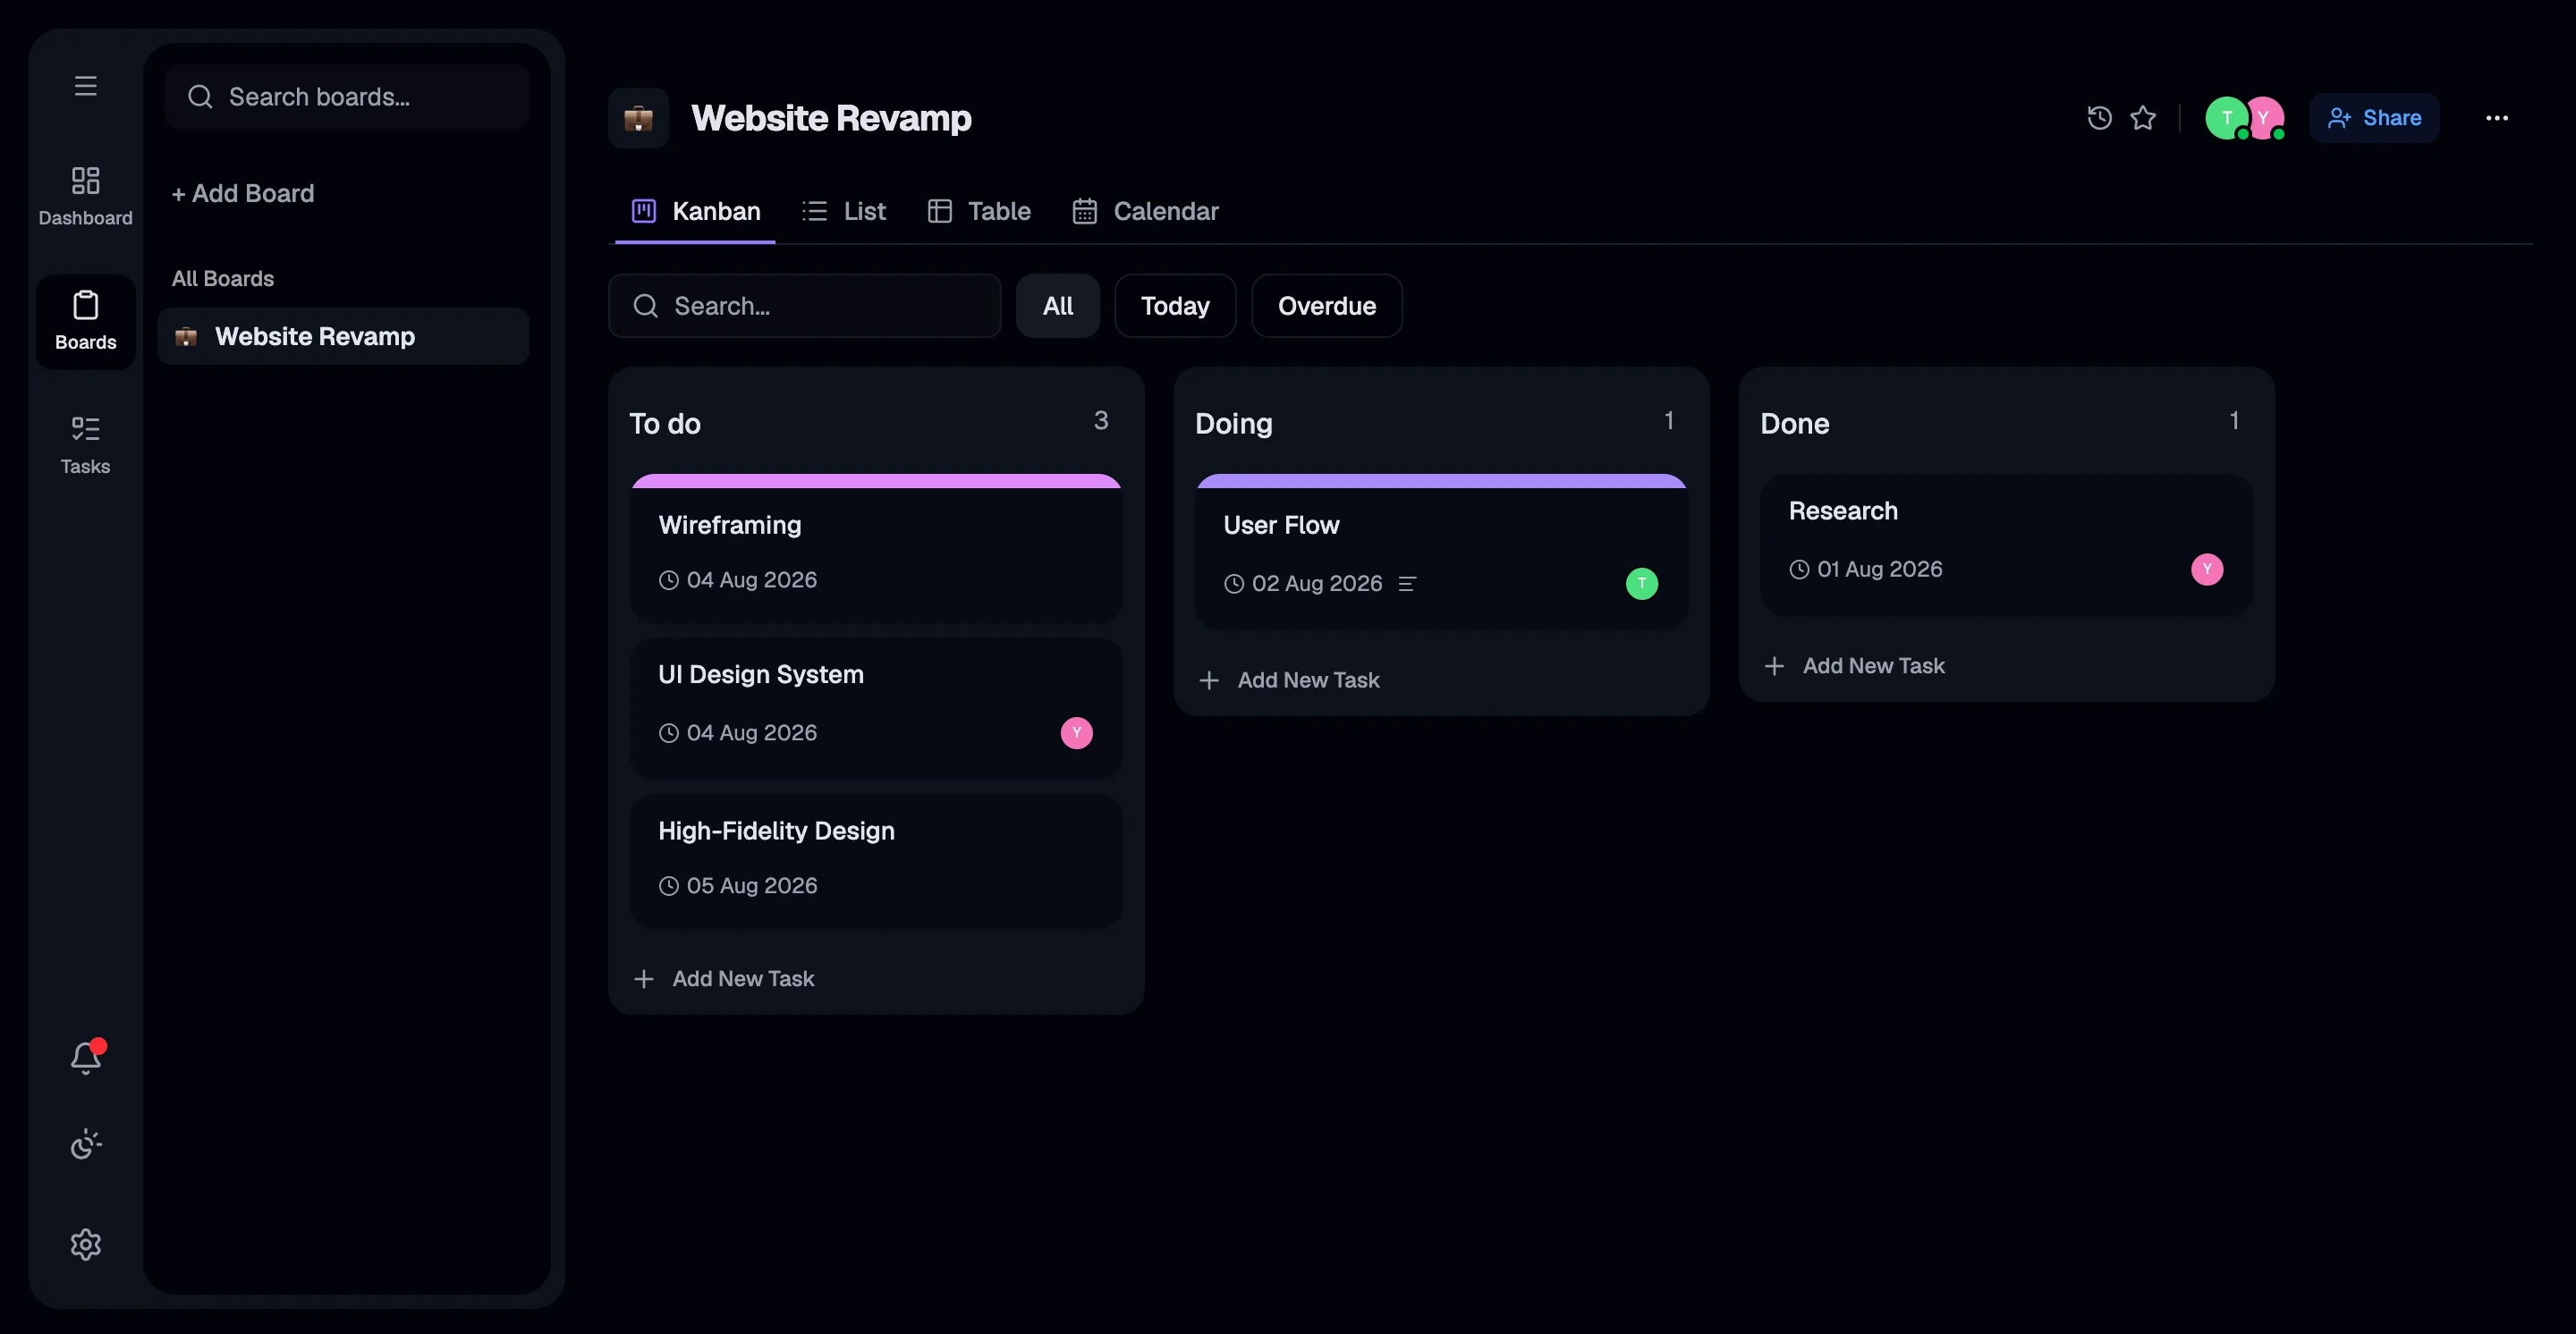The height and width of the screenshot is (1334, 2576).
Task: Click the pink Y member avatar in header
Action: click(x=2265, y=118)
